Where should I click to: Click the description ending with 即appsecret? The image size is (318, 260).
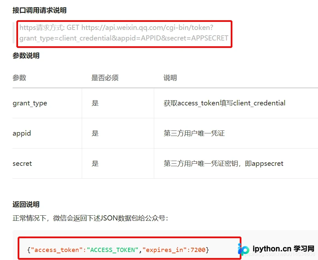[x=223, y=163]
